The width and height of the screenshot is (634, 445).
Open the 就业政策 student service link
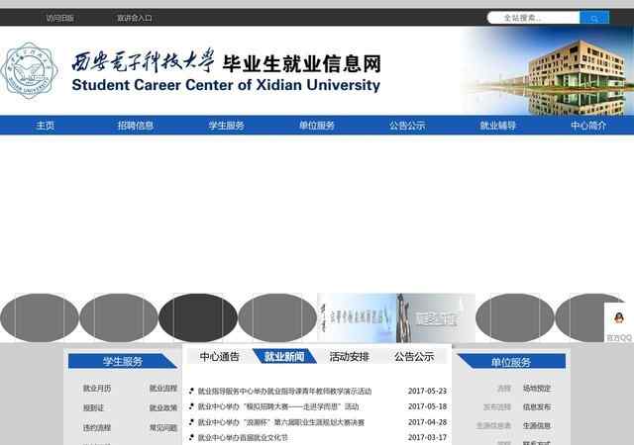pyautogui.click(x=163, y=407)
